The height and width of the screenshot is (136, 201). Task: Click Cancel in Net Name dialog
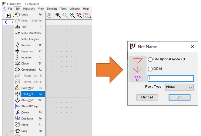coord(147,97)
